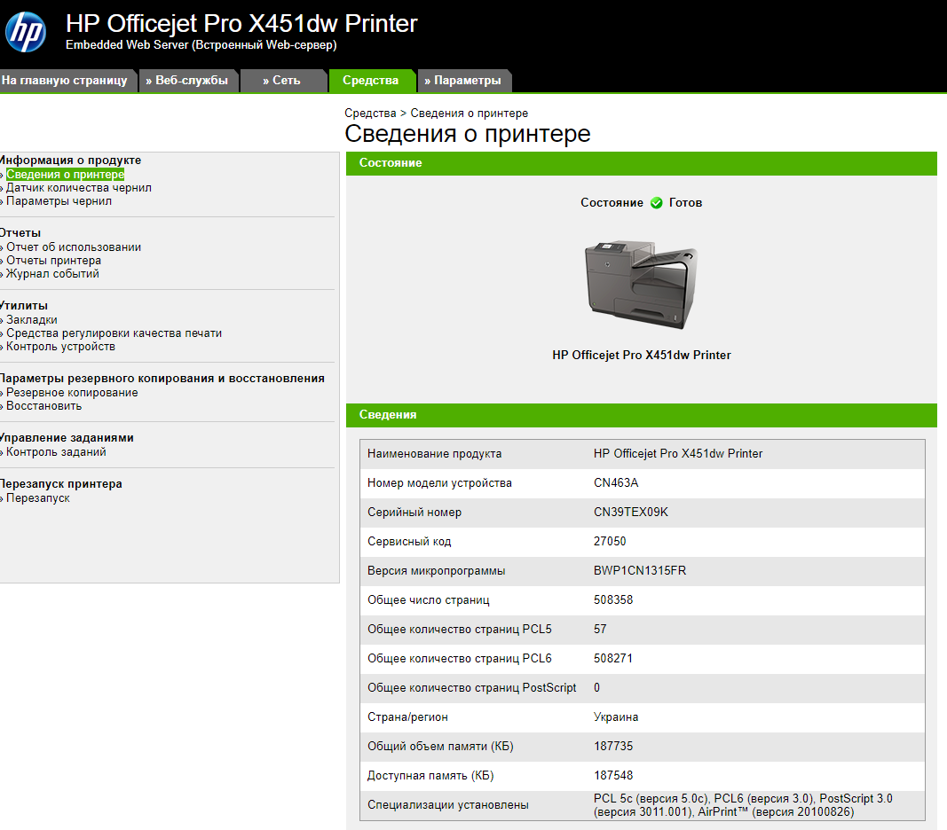Click the Утилиты section heading
This screenshot has width=947, height=830.
(x=24, y=305)
